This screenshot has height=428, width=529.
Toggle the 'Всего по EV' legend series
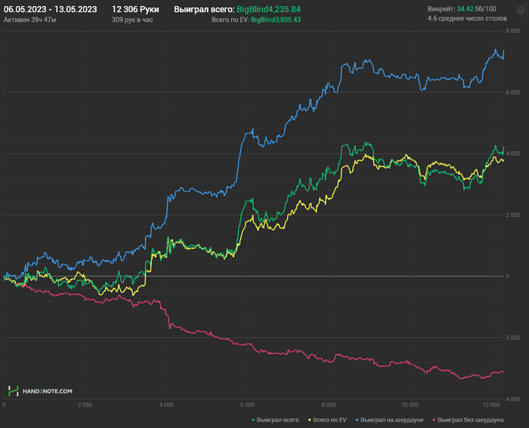pyautogui.click(x=327, y=420)
